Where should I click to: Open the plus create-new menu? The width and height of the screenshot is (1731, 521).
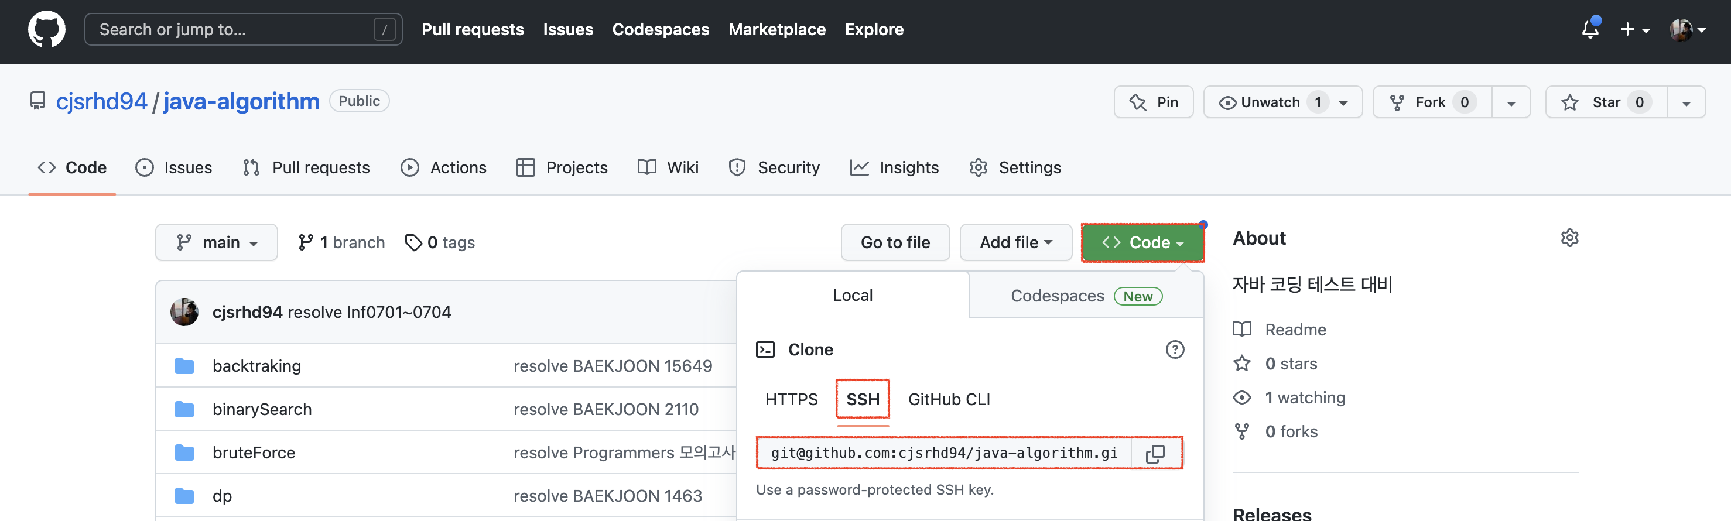click(x=1635, y=29)
